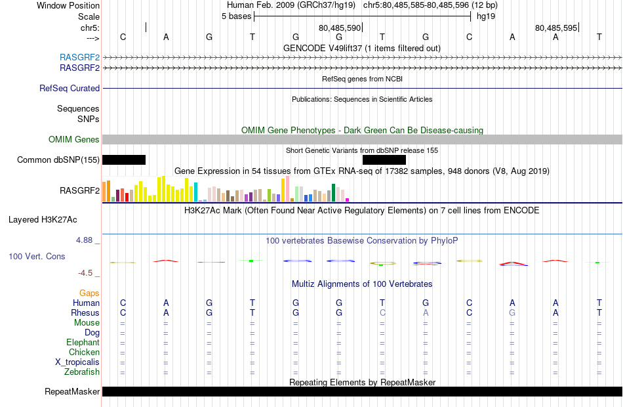Click the Zebrafish alignment row label
The image size is (623, 407).
point(82,372)
